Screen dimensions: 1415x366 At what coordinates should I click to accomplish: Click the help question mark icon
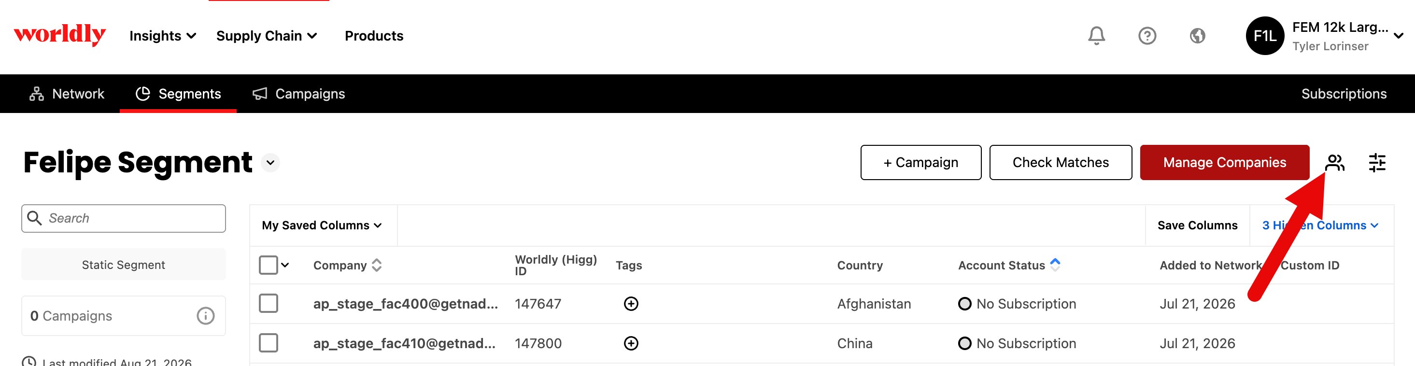pos(1147,36)
